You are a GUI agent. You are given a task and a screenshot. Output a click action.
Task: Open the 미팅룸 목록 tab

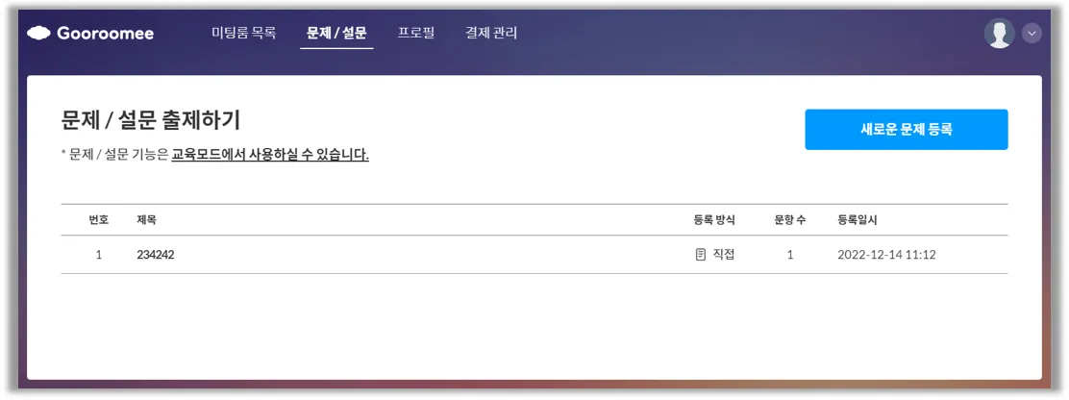244,33
